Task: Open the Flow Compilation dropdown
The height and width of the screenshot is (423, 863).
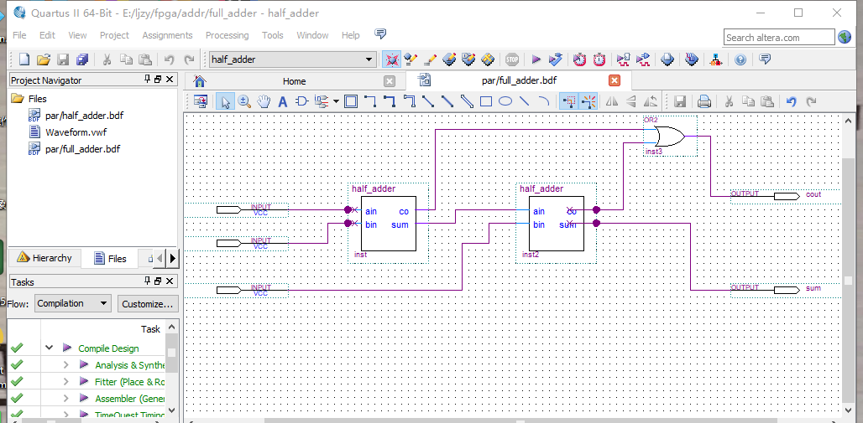Action: 73,303
